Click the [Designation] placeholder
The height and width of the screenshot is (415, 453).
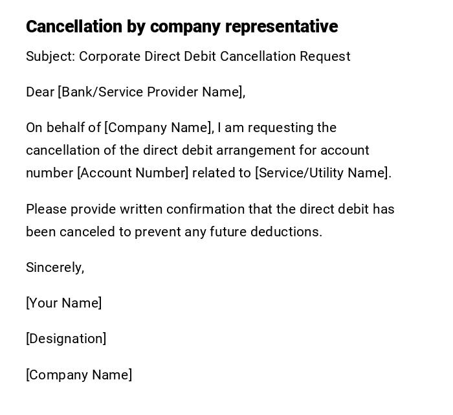click(x=66, y=339)
